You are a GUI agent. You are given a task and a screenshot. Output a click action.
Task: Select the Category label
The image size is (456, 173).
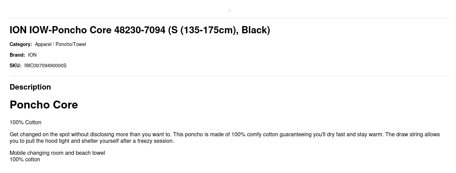[21, 44]
